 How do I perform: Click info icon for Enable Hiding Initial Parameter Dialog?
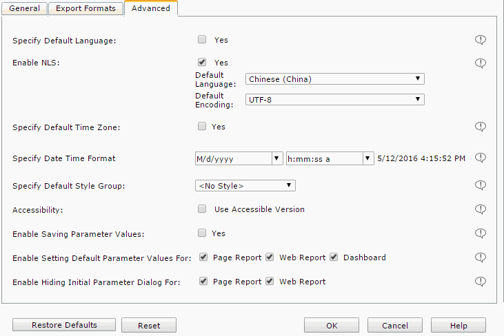point(481,282)
